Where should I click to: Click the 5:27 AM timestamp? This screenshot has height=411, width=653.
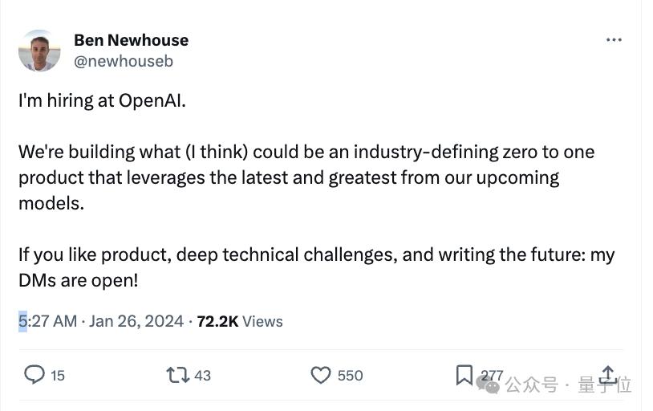pyautogui.click(x=47, y=321)
